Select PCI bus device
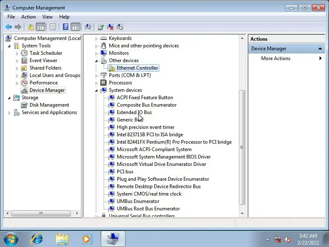329x247 pixels. coord(125,172)
